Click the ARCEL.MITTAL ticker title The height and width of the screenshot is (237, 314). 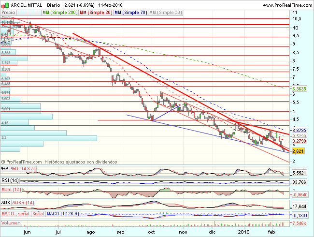click(27, 5)
